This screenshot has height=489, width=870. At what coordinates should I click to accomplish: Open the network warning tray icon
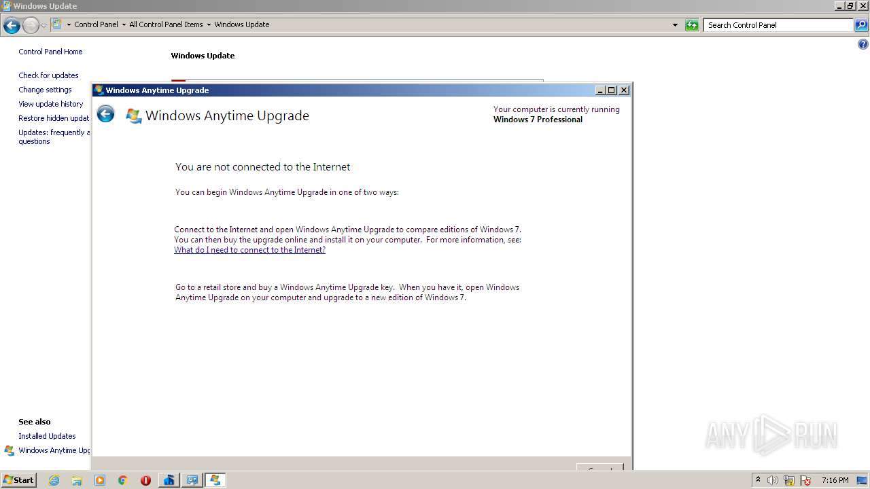click(789, 480)
